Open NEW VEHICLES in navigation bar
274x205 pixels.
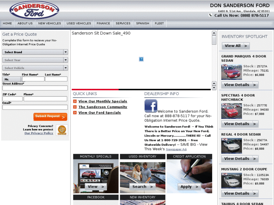[50, 23]
